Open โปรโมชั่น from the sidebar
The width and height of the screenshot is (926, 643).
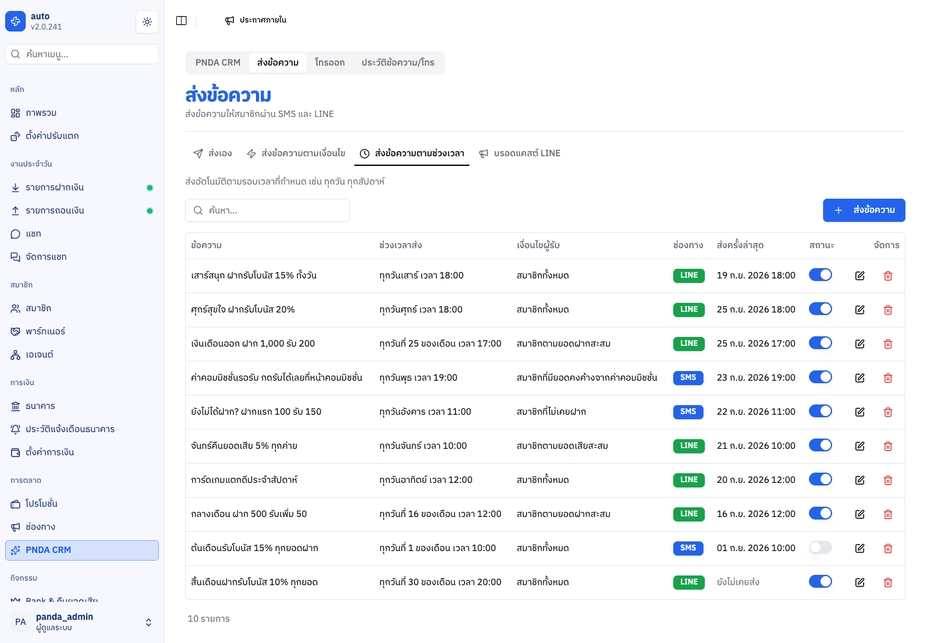(x=82, y=504)
